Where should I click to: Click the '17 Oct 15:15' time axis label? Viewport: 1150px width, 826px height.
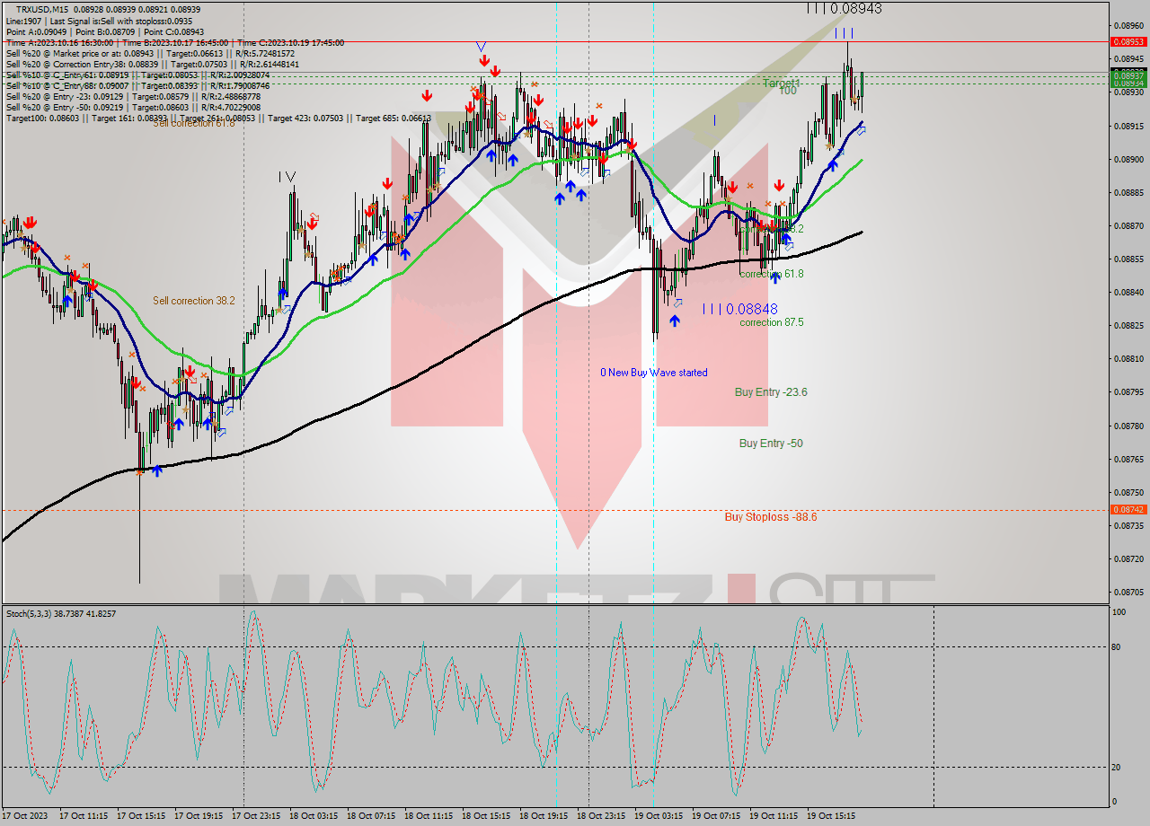141,816
